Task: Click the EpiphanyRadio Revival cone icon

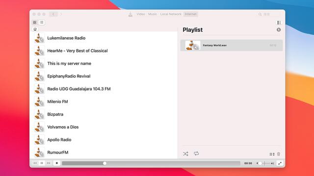Action: [39, 76]
